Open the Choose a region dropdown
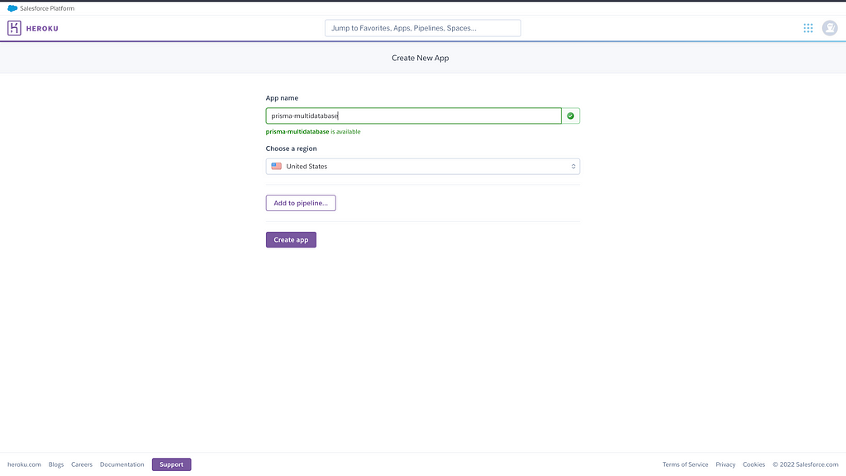The width and height of the screenshot is (846, 476). tap(422, 167)
